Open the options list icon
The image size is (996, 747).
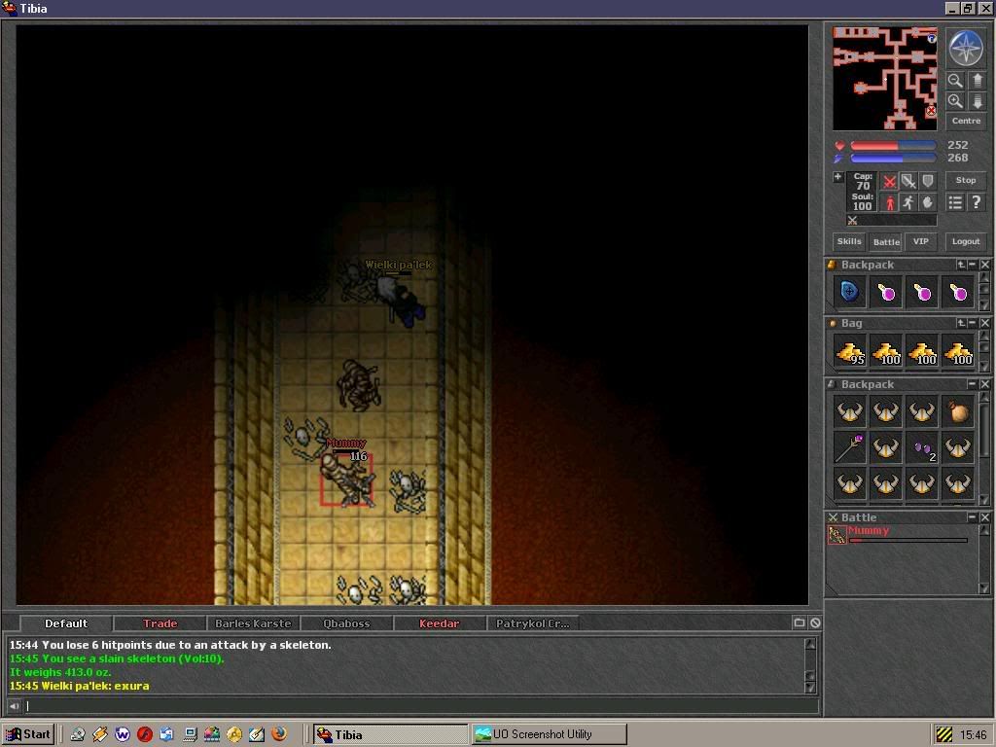tap(955, 202)
